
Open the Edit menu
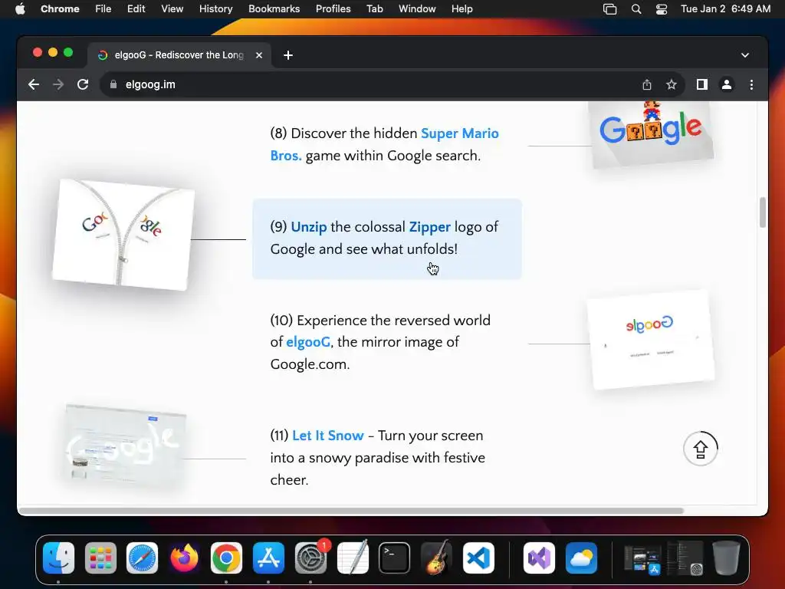pos(136,9)
